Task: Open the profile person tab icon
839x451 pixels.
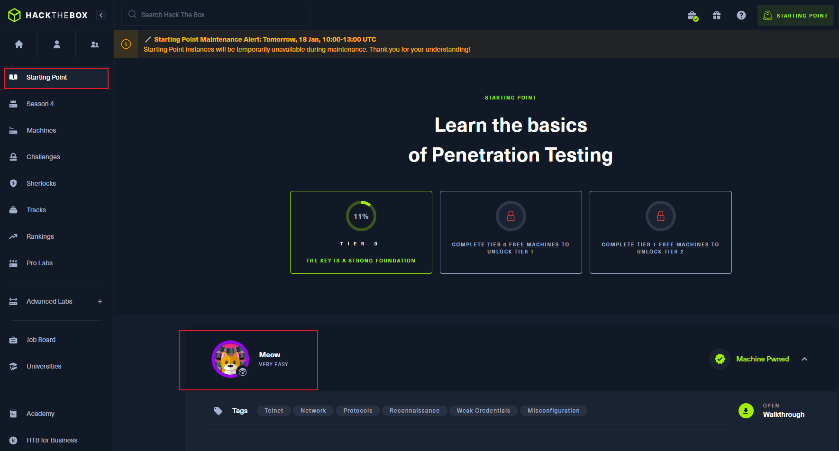Action: click(x=57, y=44)
